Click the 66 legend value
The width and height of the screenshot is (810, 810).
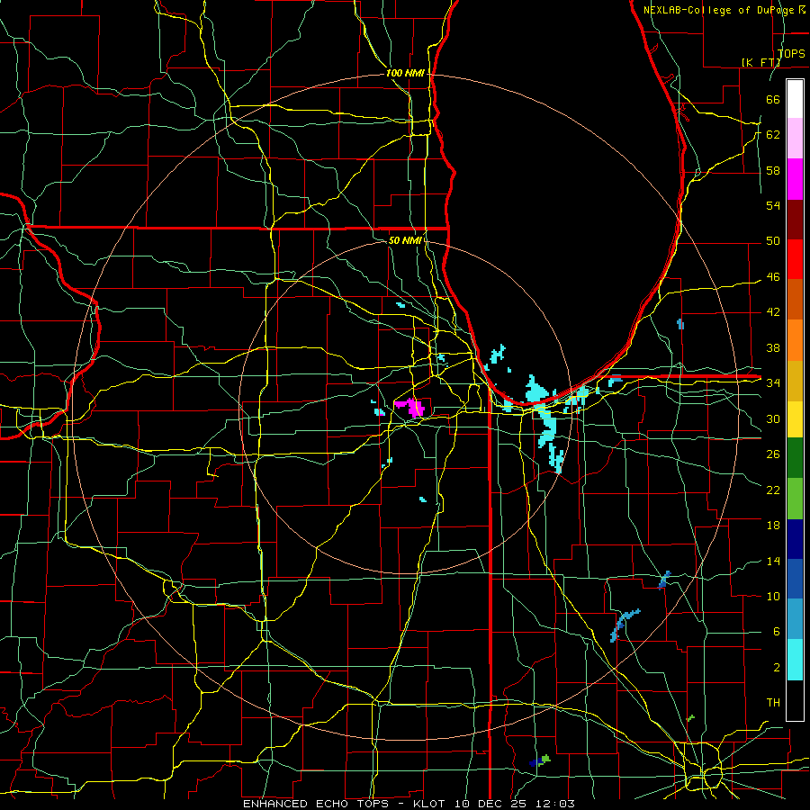click(x=773, y=99)
